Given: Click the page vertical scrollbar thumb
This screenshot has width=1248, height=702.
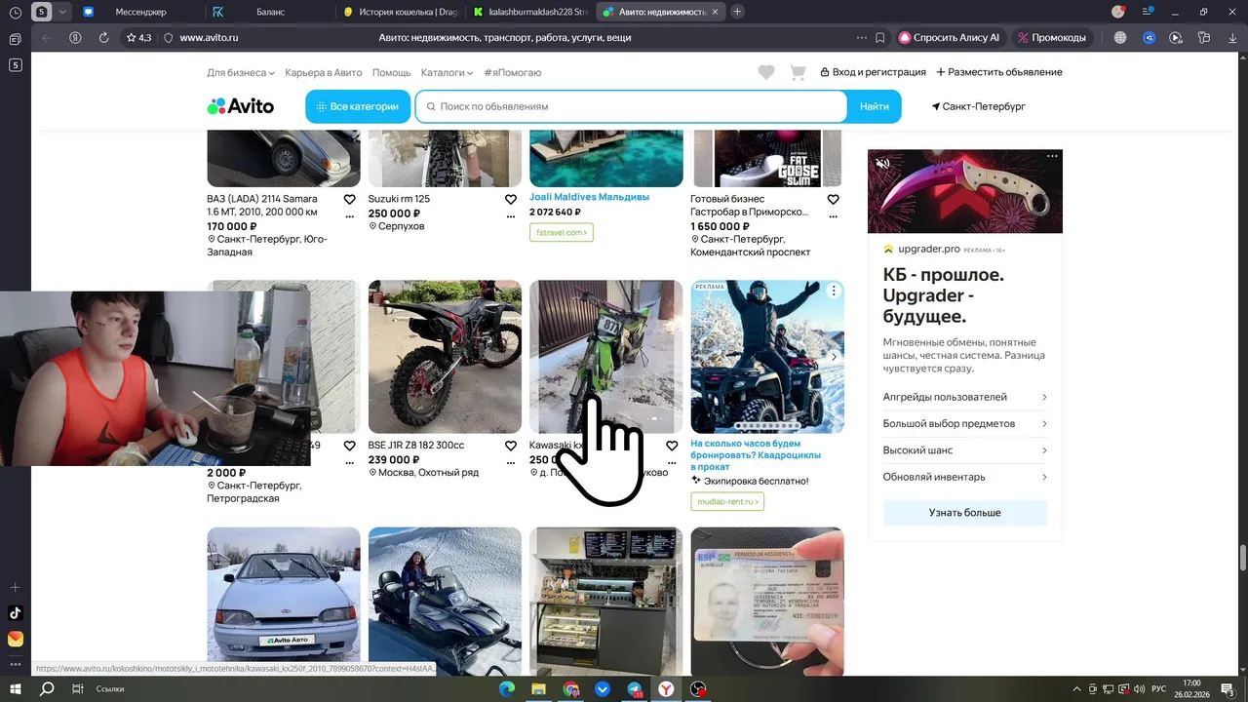Looking at the screenshot, I should click(x=1242, y=559).
